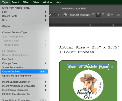Expand Insert WhiteSpace Character submenu
Image resolution: width=122 pixels, height=101 pixels.
pos(24,86)
